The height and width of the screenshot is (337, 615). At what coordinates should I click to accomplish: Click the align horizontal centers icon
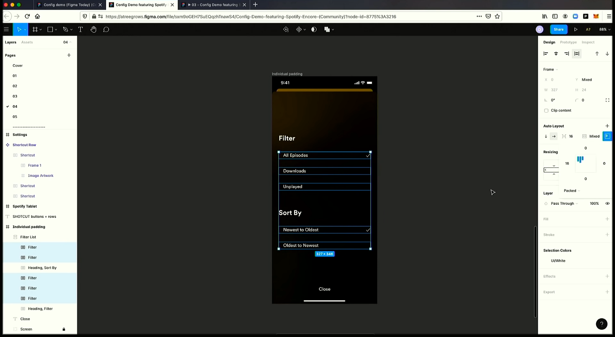tap(556, 54)
